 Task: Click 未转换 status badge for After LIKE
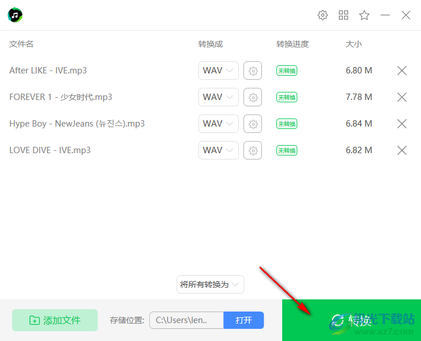point(287,71)
